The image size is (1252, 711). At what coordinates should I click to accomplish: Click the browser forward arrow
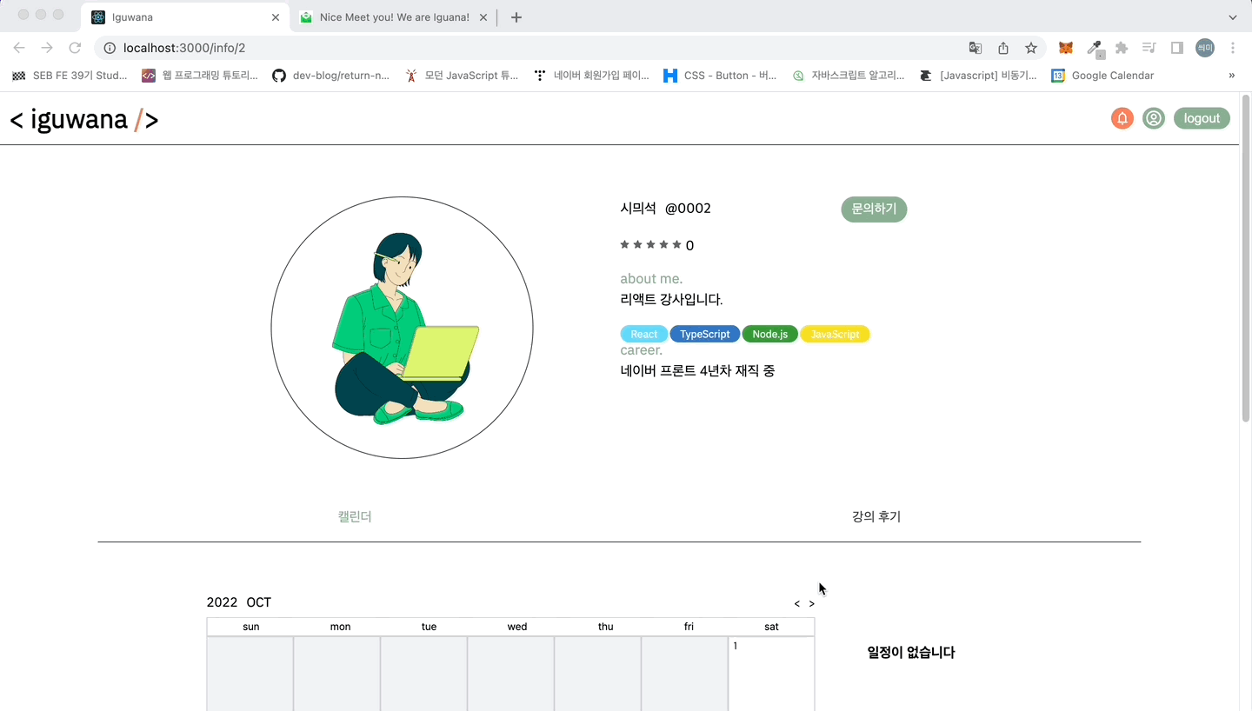tap(47, 48)
